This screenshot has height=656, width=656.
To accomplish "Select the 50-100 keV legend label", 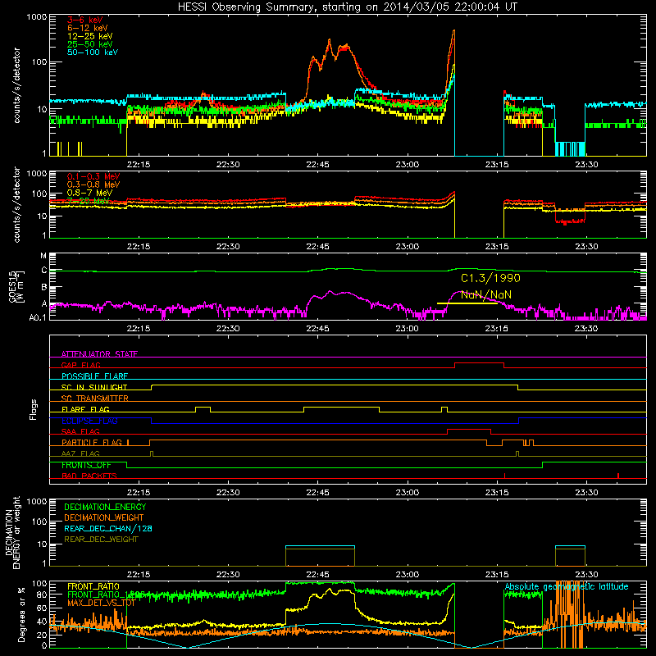I will coord(93,52).
